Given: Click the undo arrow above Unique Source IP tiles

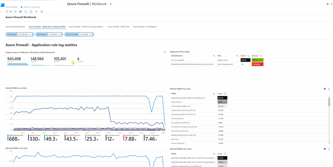Looking at the screenshot, I should pyautogui.click(x=164, y=52).
